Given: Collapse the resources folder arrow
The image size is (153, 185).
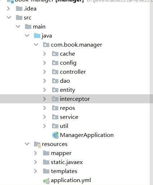Looking at the screenshot, I should click(x=27, y=144).
